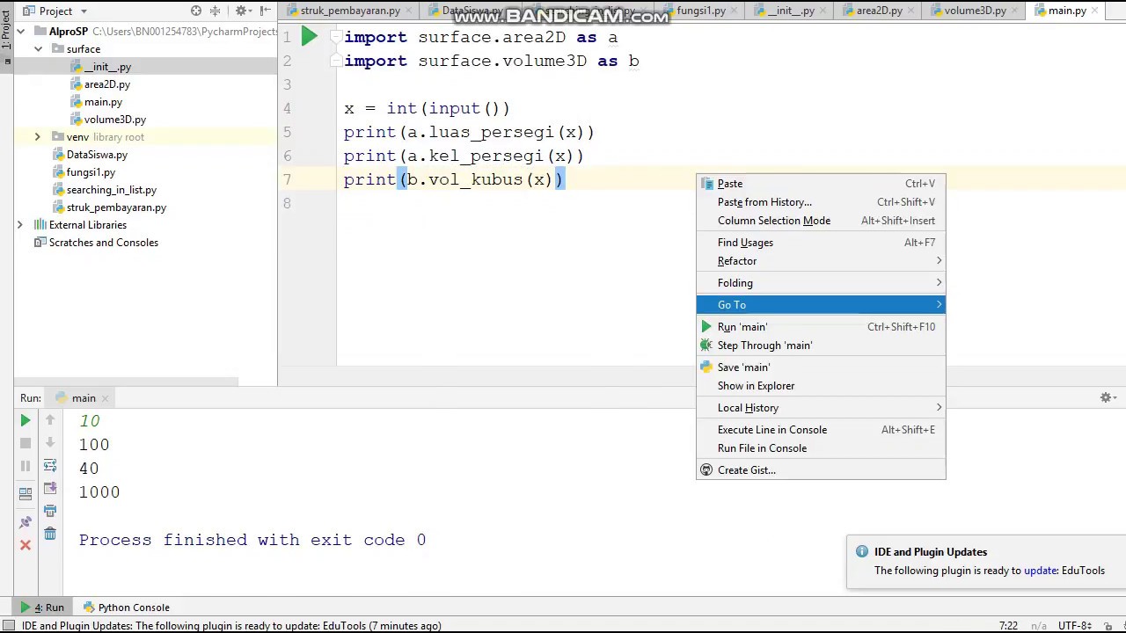Open the Refactor submenu
This screenshot has height=633, width=1126.
tap(821, 261)
